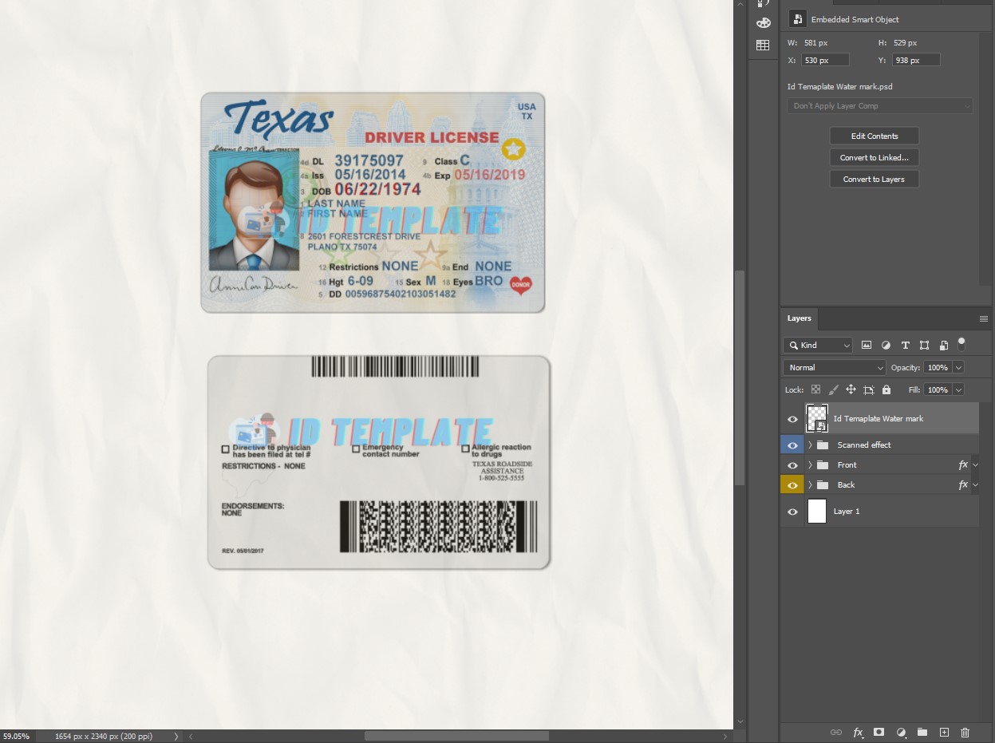Screen dimensions: 995x743
Task: Select the Front group layer name
Action: pyautogui.click(x=847, y=464)
